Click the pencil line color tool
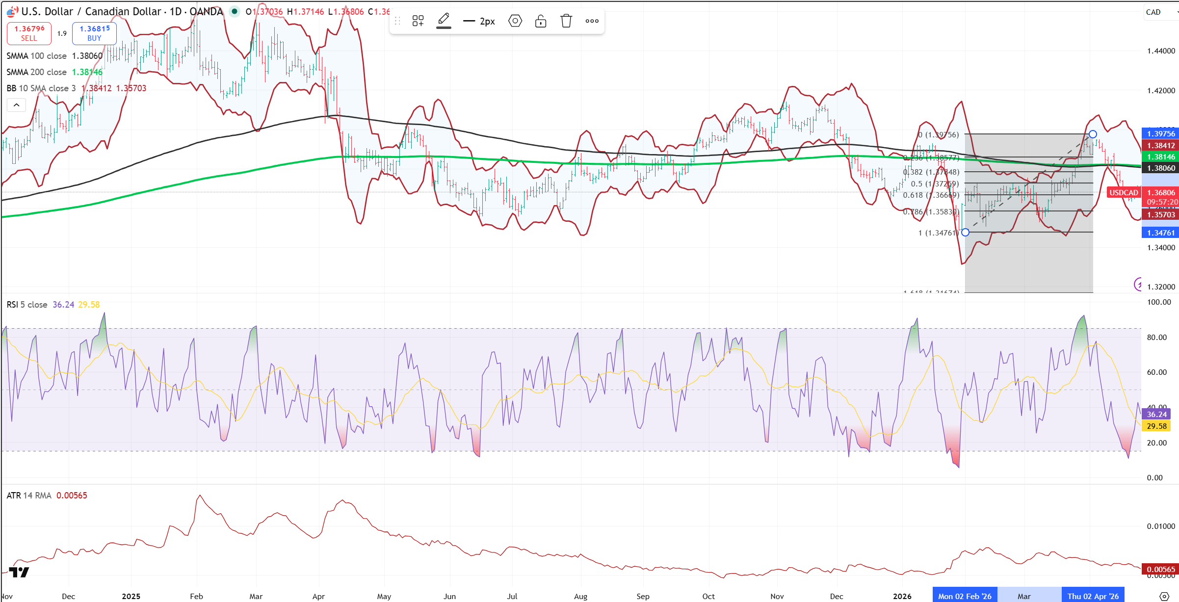Viewport: 1179px width, 602px height. [x=444, y=21]
